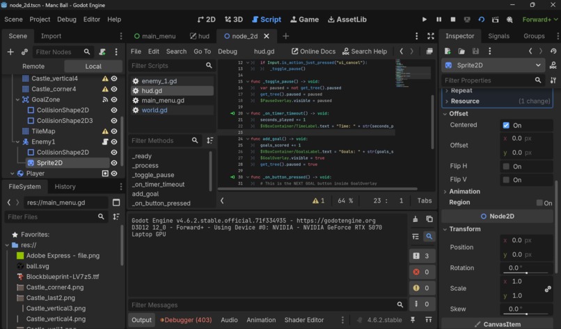561x329 pixels.
Task: Open the Shader Editor bottom panel
Action: coord(303,320)
